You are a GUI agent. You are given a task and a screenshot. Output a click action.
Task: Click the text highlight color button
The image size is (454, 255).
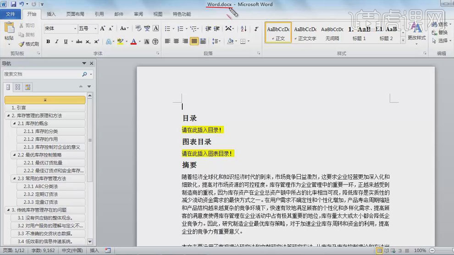pos(120,42)
